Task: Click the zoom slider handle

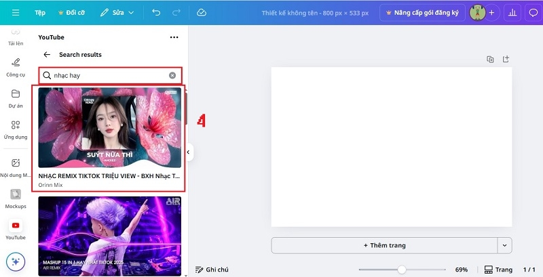Action: pyautogui.click(x=402, y=270)
